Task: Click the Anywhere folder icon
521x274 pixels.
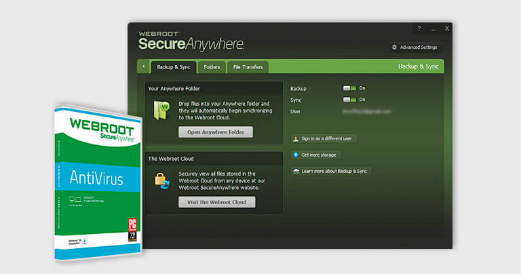Action: coord(161,111)
